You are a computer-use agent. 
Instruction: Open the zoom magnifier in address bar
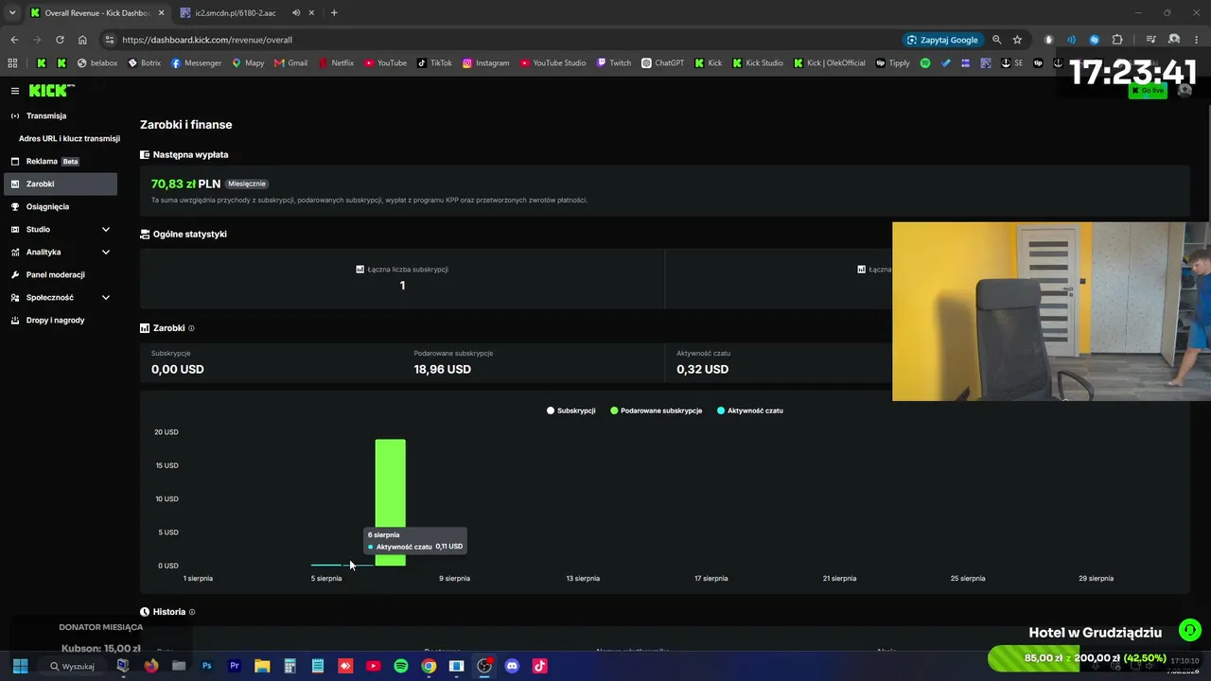pos(996,40)
